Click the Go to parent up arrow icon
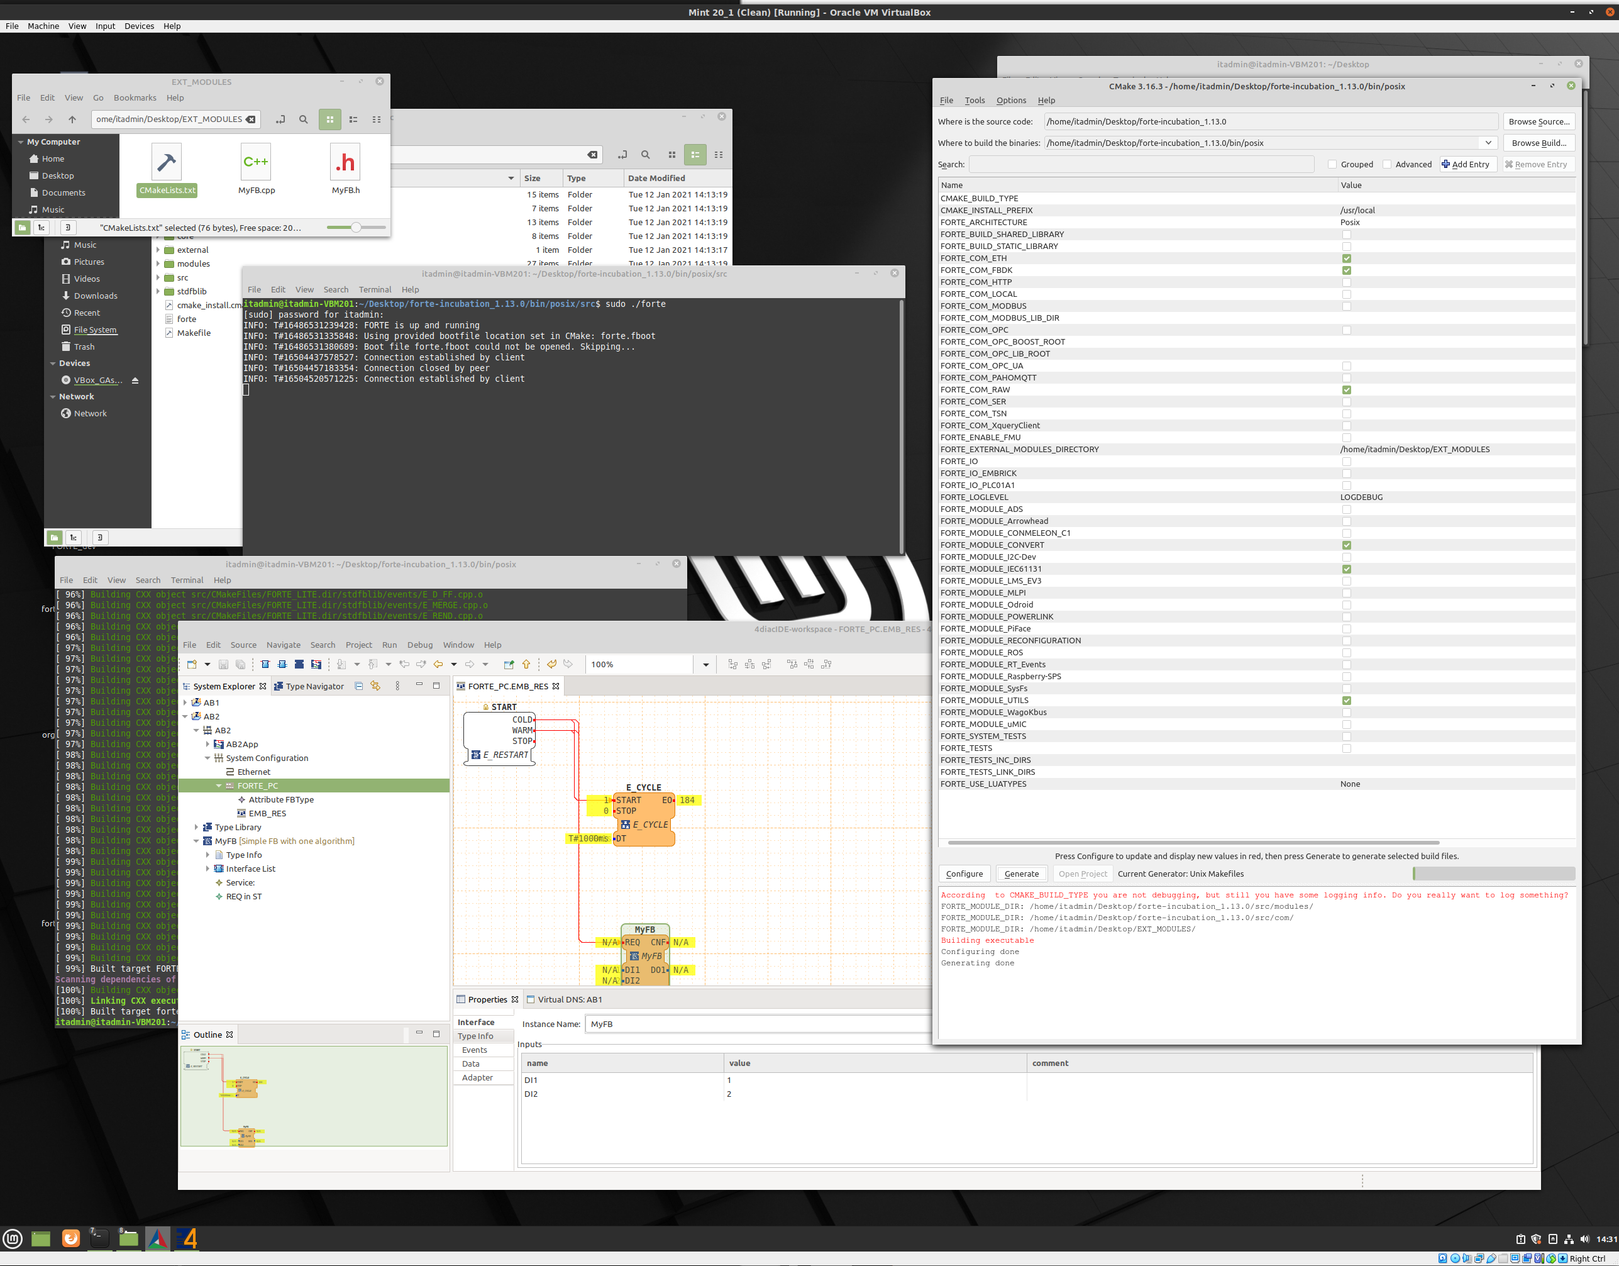This screenshot has height=1266, width=1619. [526, 665]
